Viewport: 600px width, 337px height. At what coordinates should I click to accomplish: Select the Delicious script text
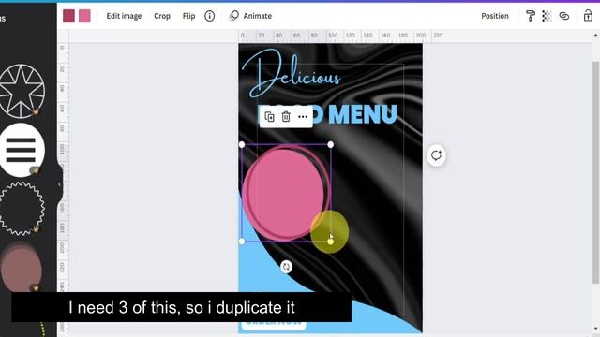(292, 73)
